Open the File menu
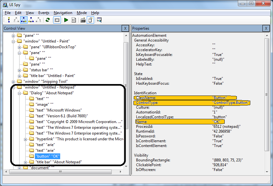 point(8,13)
